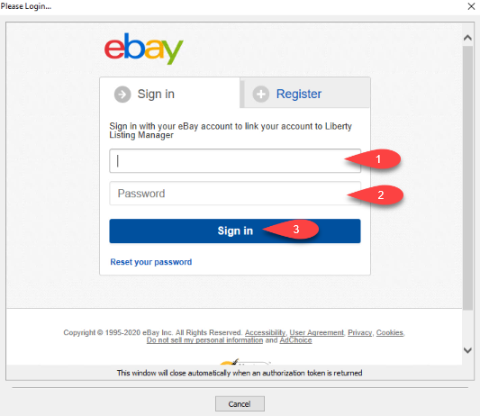Open the Cookies footer link
The image size is (480, 416).
pos(390,332)
